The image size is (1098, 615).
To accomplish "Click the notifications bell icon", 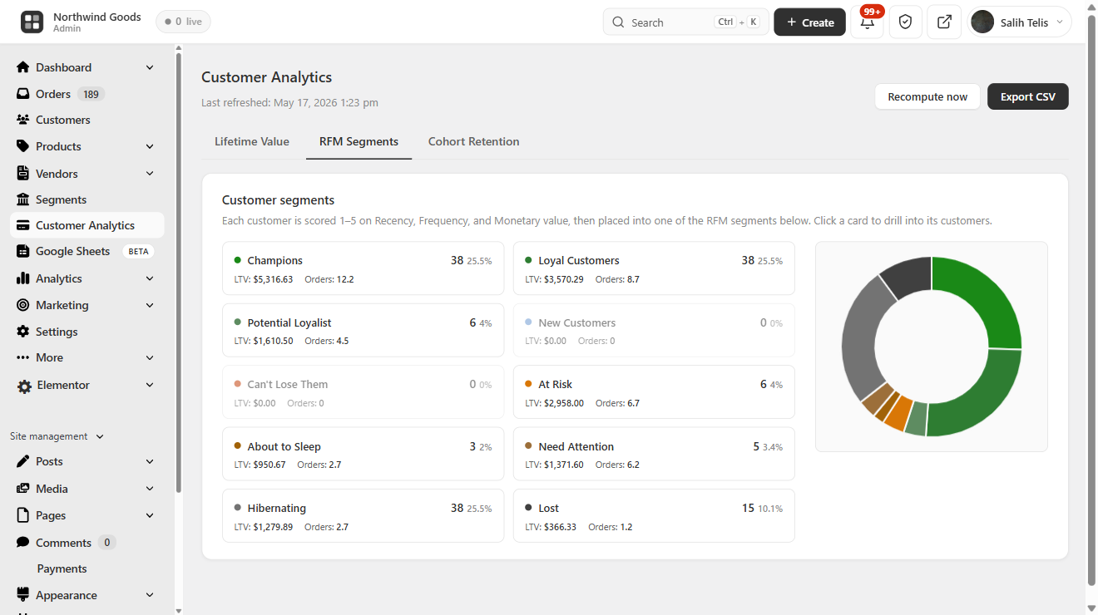I will point(868,22).
